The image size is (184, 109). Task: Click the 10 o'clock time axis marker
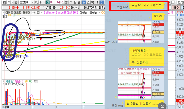point(32,107)
